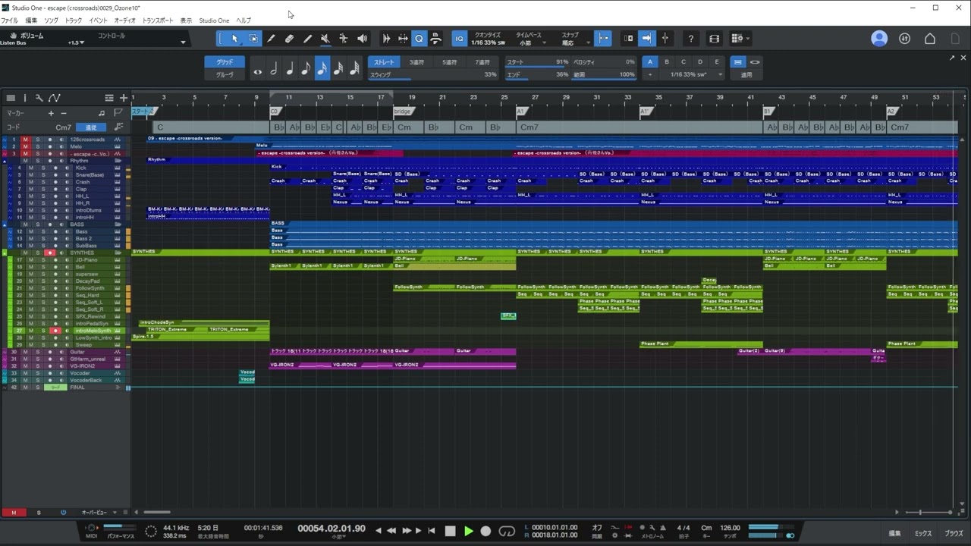Open the イベント menu
The height and width of the screenshot is (546, 971).
pos(99,20)
